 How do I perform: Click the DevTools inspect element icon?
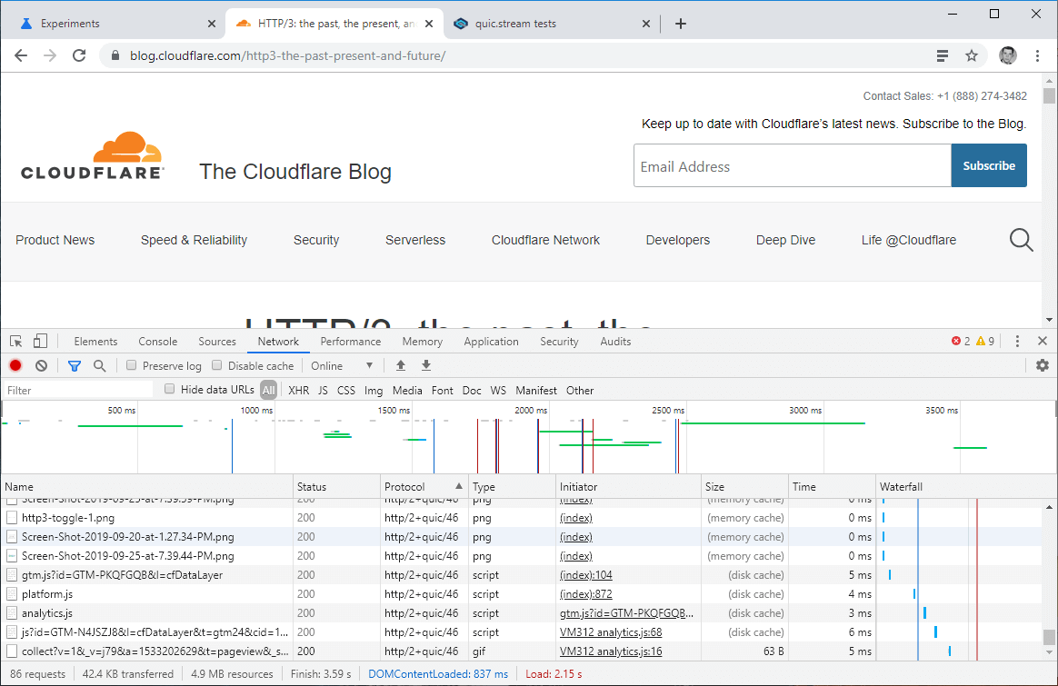(16, 342)
